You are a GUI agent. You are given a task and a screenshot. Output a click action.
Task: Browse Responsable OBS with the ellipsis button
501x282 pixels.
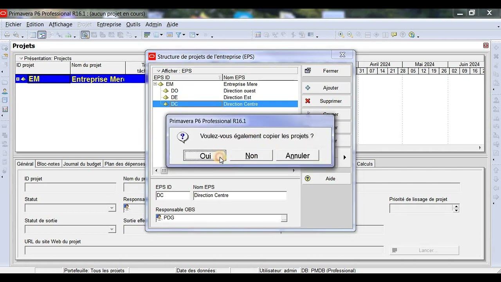click(x=284, y=218)
